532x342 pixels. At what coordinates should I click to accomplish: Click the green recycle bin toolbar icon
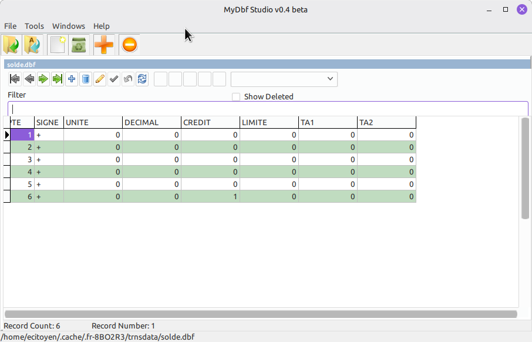coord(79,45)
